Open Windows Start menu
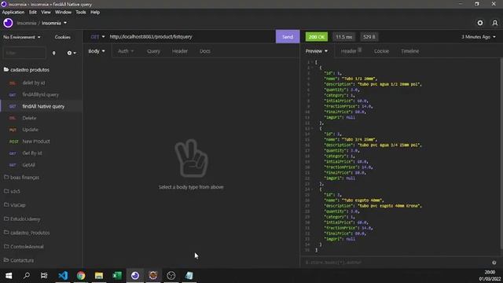Image resolution: width=503 pixels, height=283 pixels. (x=9, y=275)
